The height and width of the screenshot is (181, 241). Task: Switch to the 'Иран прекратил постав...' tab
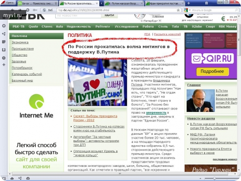coord(165,3)
